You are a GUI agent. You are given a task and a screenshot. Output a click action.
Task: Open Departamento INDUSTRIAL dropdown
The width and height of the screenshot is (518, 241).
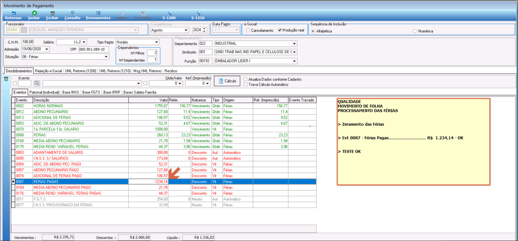pos(294,44)
